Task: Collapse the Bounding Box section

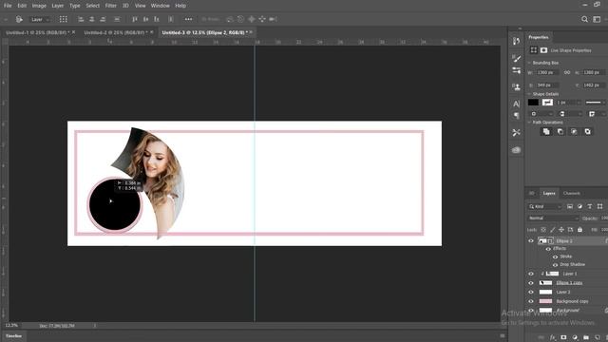Action: (x=529, y=63)
